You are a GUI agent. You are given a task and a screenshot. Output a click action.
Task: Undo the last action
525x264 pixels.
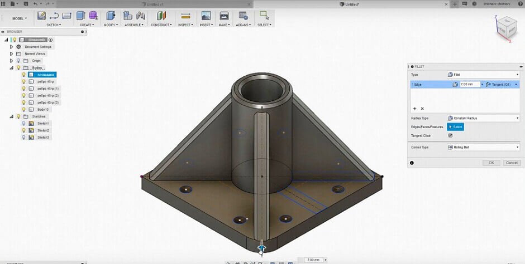coord(36,4)
